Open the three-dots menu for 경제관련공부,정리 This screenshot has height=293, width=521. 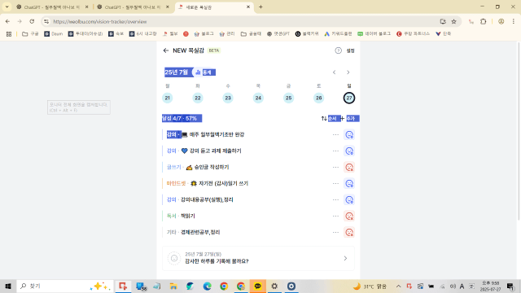coord(335,232)
